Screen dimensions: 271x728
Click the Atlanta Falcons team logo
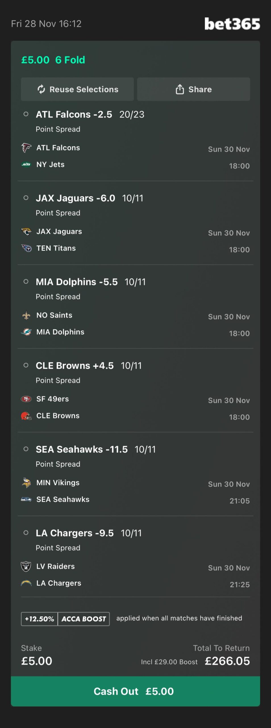tap(26, 148)
